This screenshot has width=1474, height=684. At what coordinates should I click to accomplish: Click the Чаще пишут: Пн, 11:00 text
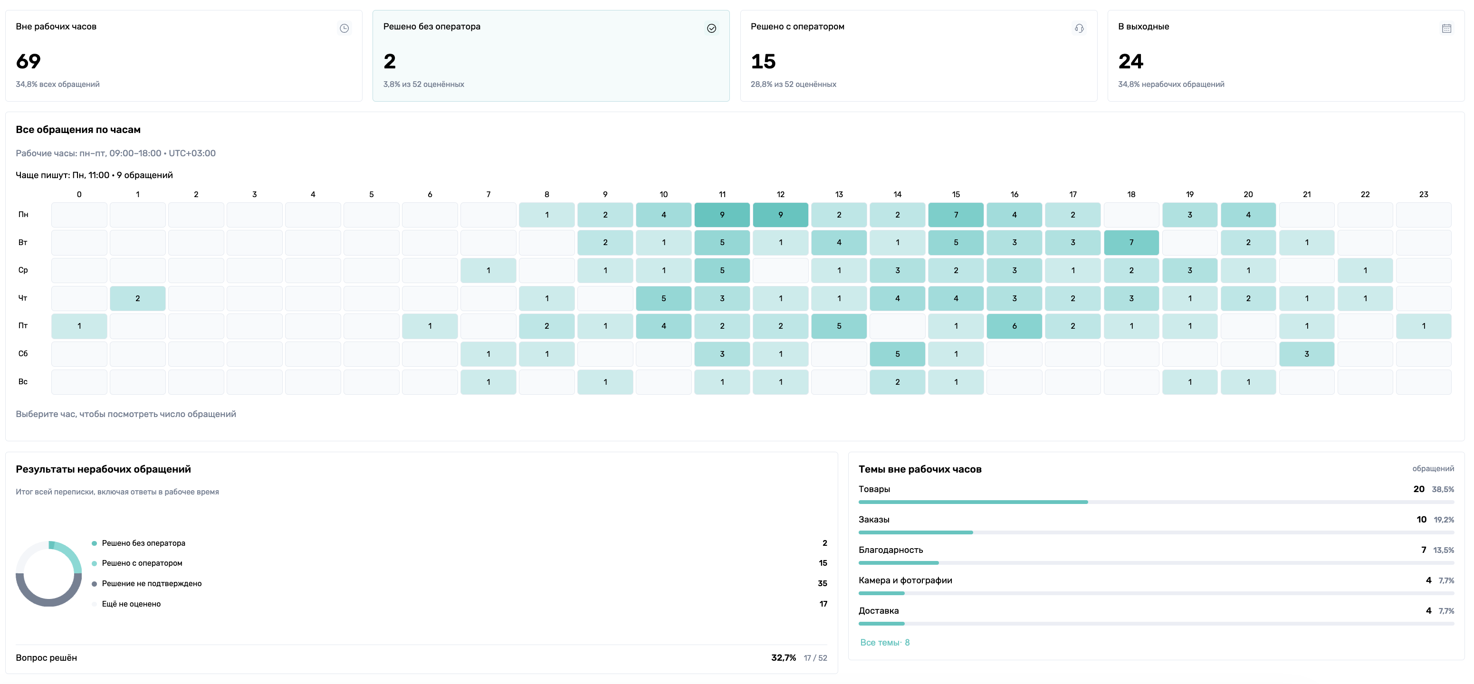(95, 175)
